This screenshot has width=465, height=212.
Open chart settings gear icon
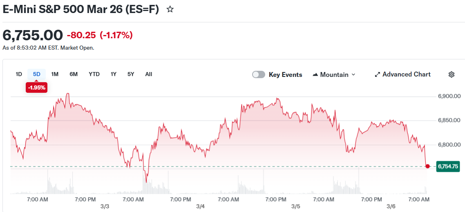tap(452, 74)
